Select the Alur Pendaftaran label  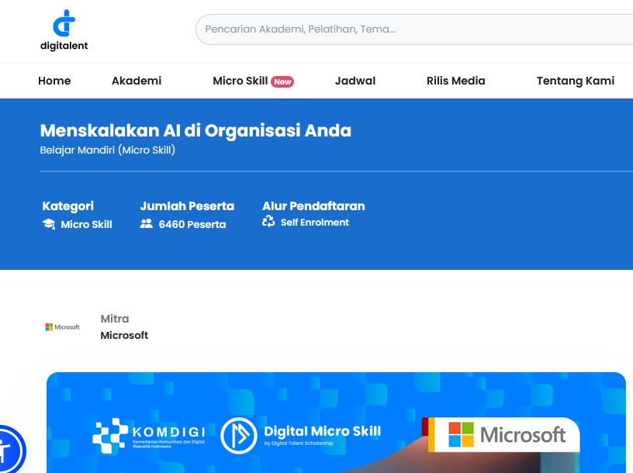point(313,206)
